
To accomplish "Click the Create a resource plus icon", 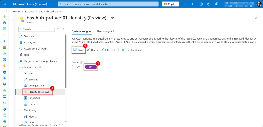I will point(4,16).
